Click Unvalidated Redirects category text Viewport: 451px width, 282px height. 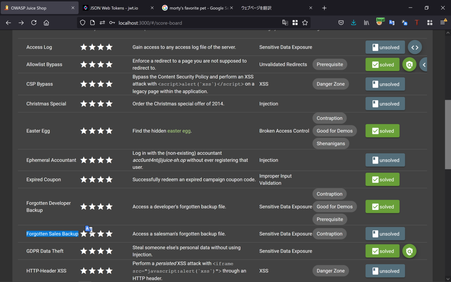point(283,64)
